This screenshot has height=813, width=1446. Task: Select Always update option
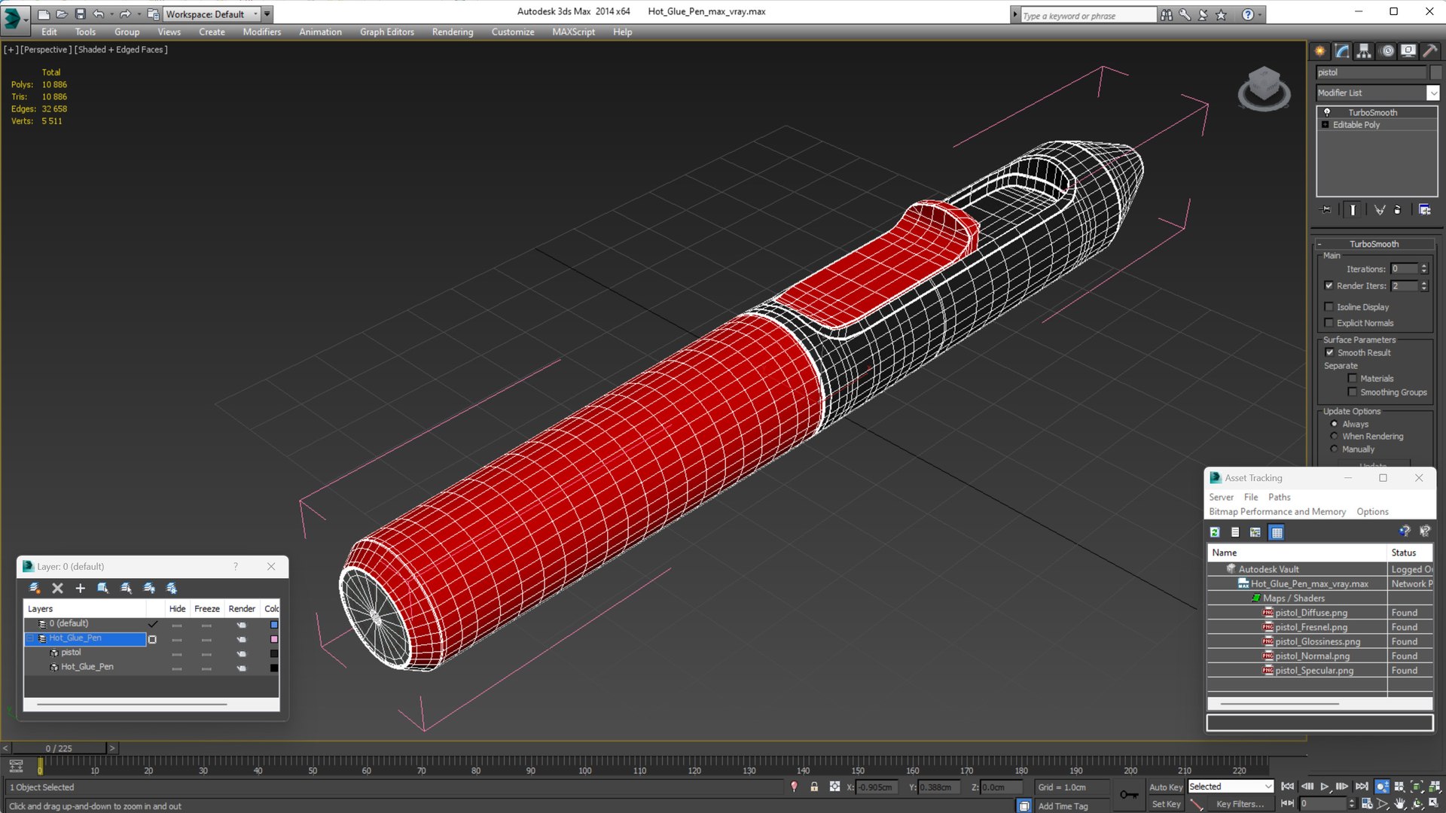(1335, 425)
